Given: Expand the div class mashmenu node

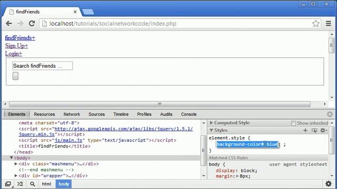Looking at the screenshot, I should tap(16, 164).
